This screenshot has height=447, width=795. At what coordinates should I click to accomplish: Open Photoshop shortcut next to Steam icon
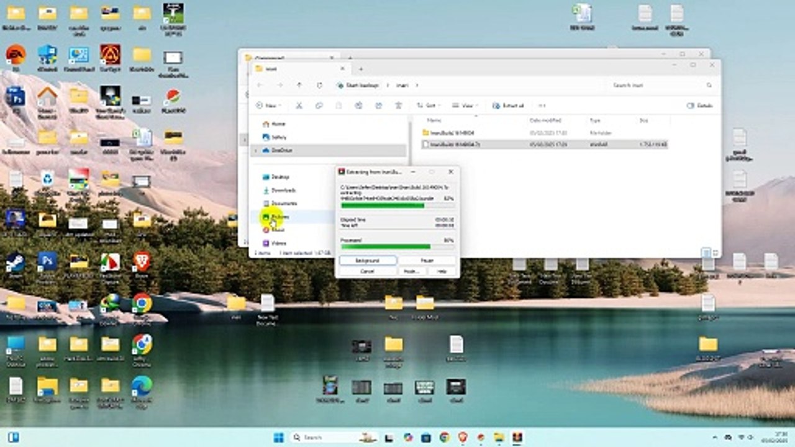tap(47, 264)
